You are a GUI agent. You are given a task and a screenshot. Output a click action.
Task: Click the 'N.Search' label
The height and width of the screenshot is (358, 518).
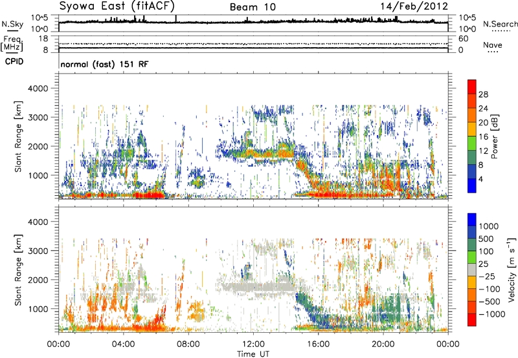click(500, 24)
